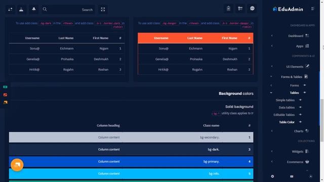Click the bg-info cyan row
Screen dimensions: 324x182
(x=131, y=173)
